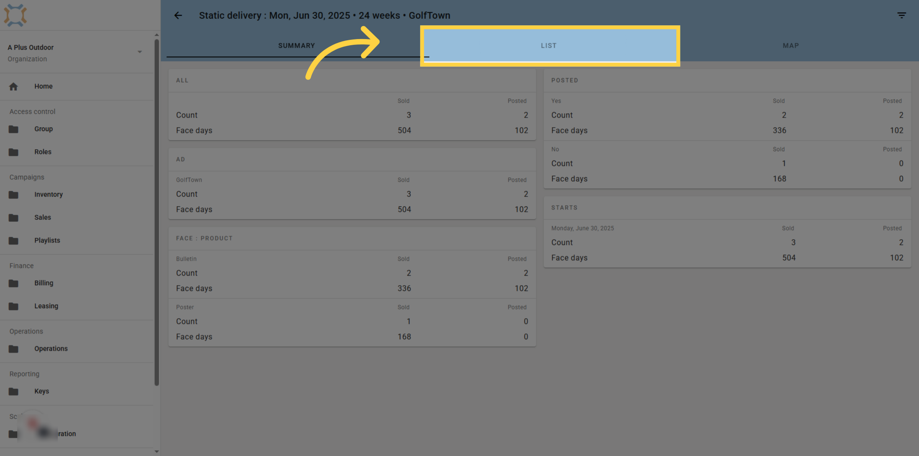919x456 pixels.
Task: Click the STARTS card heading
Action: tap(564, 208)
